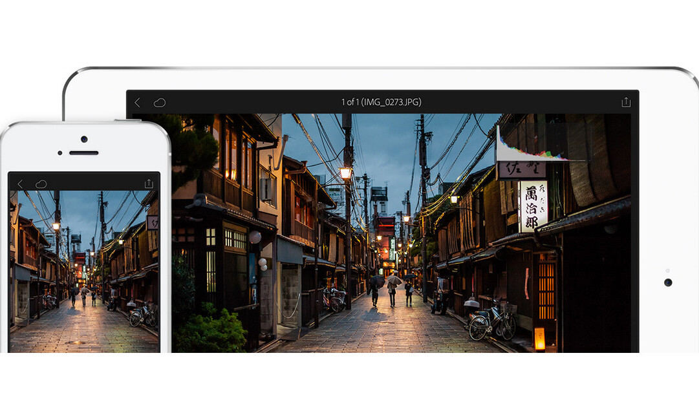Tap the share icon on the iPhone
The image size is (699, 393).
click(149, 184)
